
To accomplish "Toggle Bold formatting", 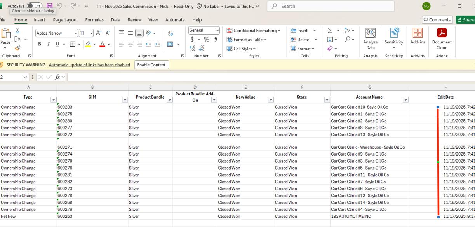I will pos(40,44).
